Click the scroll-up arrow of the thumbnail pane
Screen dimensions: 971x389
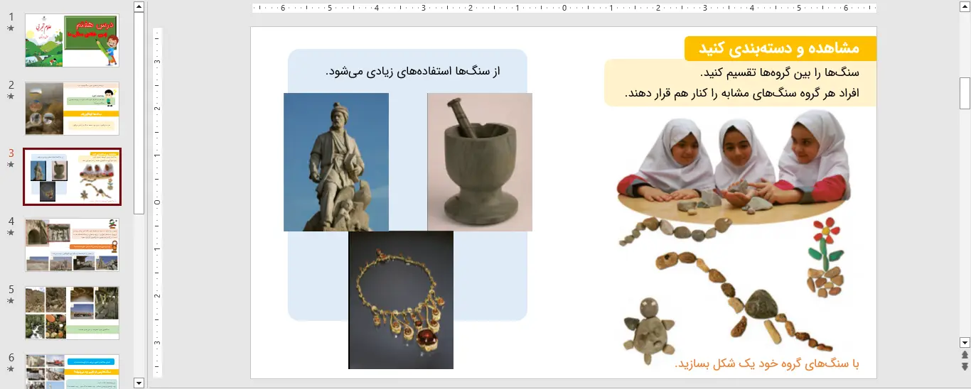tap(139, 7)
